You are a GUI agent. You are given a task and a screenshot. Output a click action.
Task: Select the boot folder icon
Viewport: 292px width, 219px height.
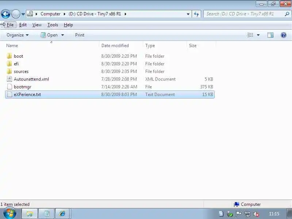9,56
